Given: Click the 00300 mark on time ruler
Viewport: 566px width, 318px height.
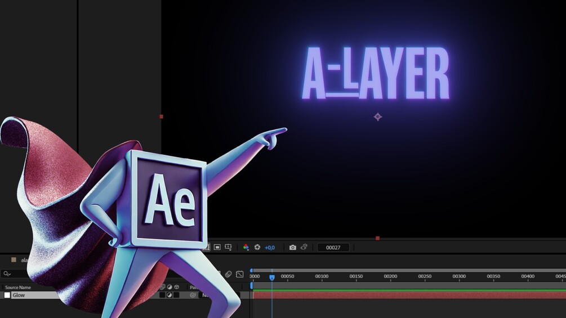Looking at the screenshot, I should pos(459,276).
